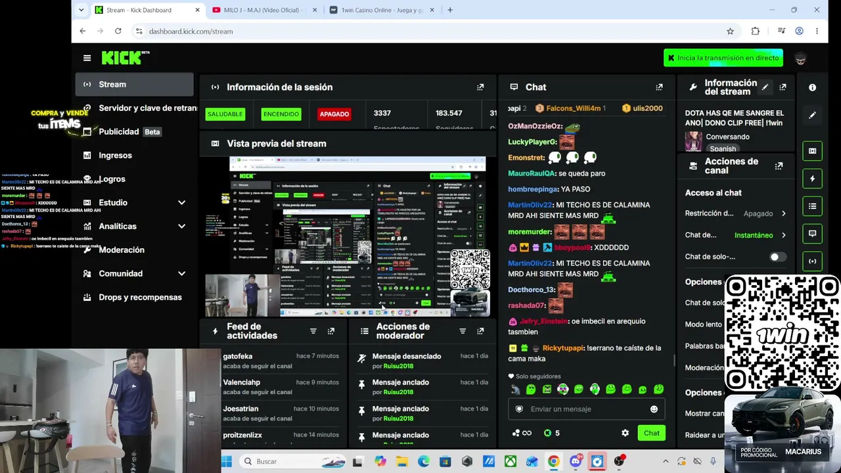Click username Ruisu2018 under Mensaje desanclado
The image size is (841, 473).
pos(398,366)
